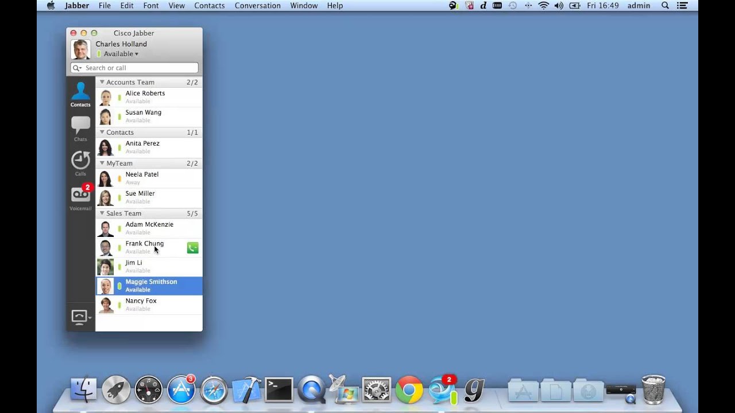
Task: Open the Window menu
Action: pyautogui.click(x=304, y=5)
